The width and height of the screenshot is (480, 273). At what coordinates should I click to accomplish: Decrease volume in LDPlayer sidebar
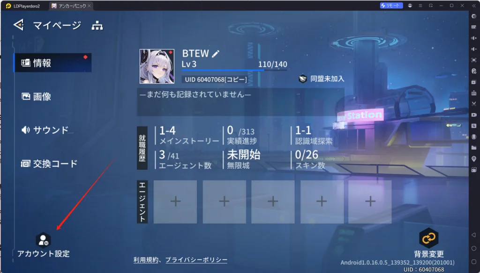474,49
